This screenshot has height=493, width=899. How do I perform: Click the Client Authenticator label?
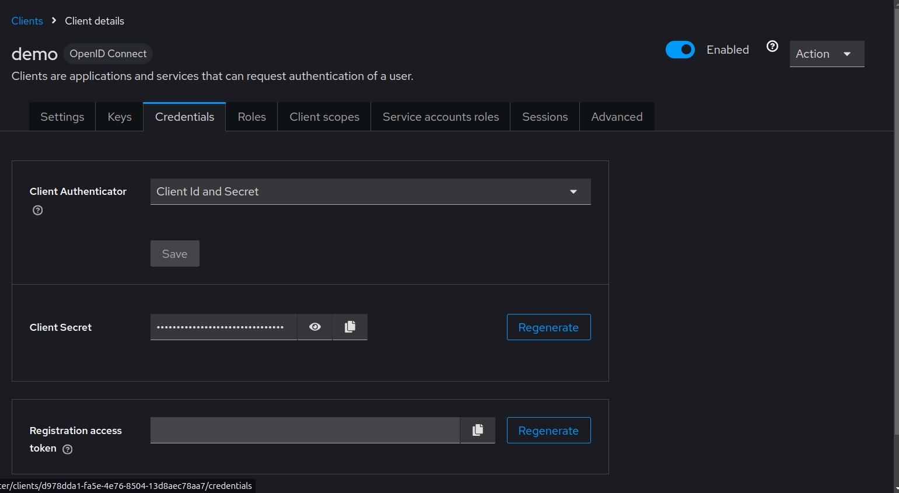(x=78, y=191)
